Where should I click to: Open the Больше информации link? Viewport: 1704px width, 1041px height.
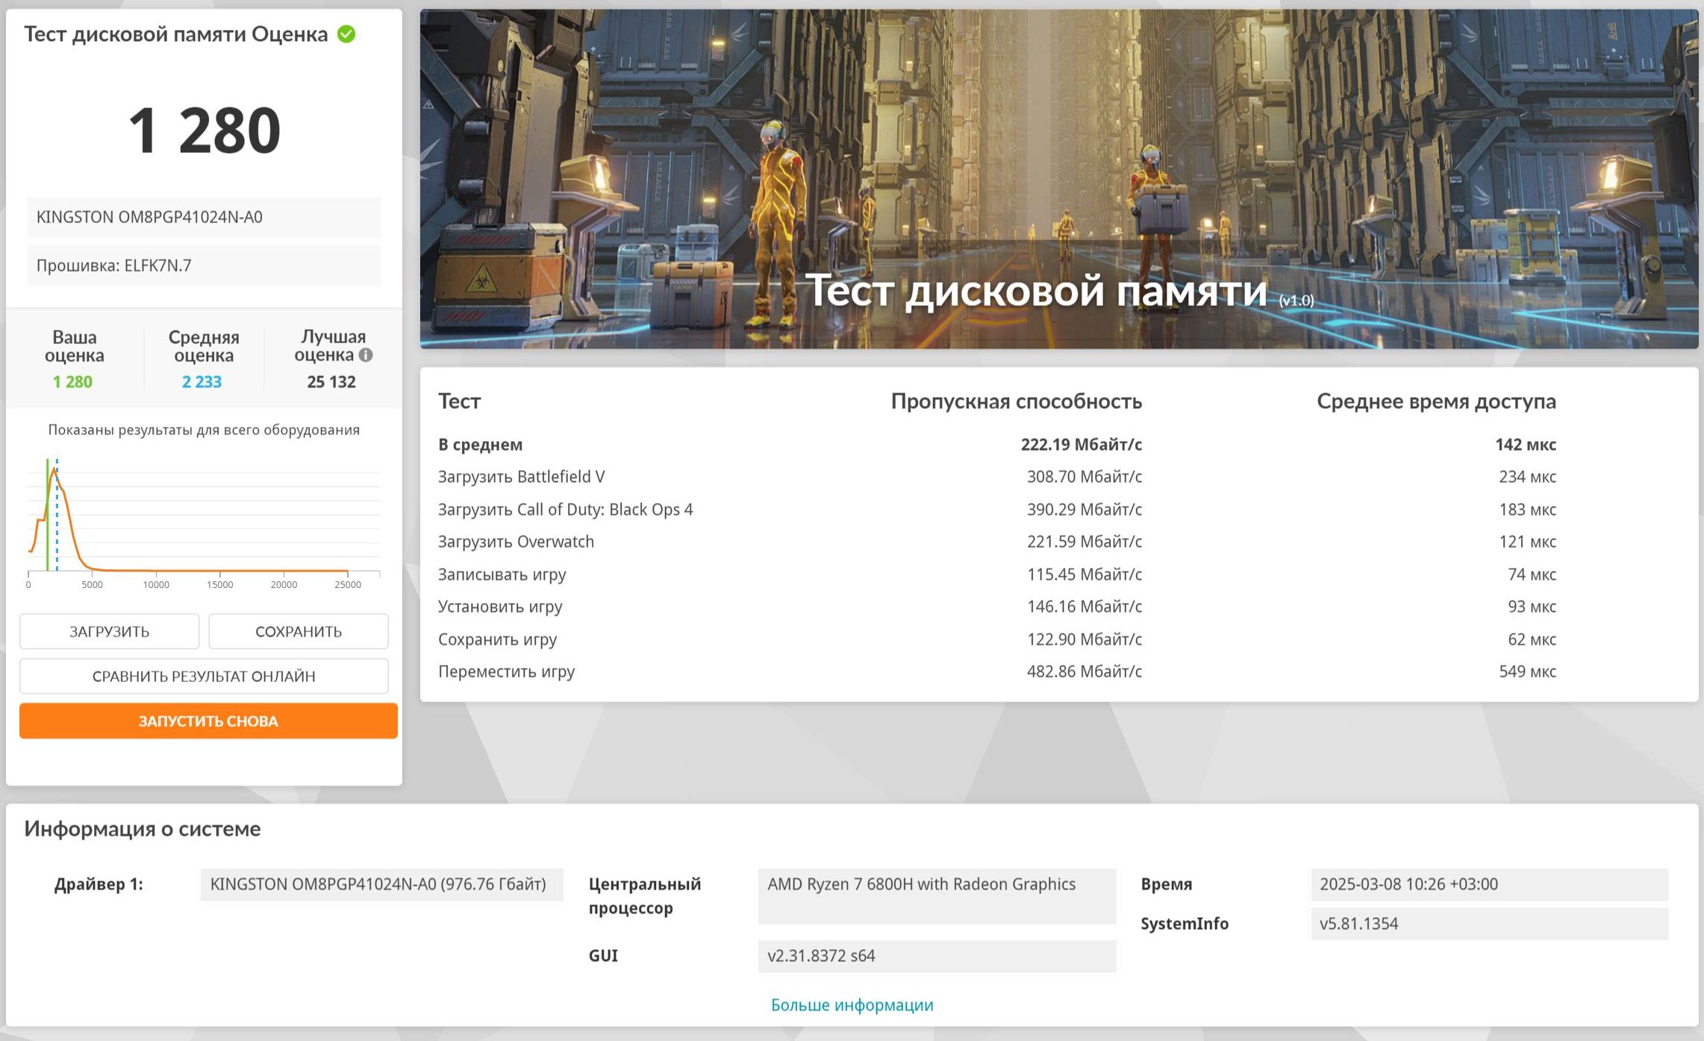point(852,1005)
